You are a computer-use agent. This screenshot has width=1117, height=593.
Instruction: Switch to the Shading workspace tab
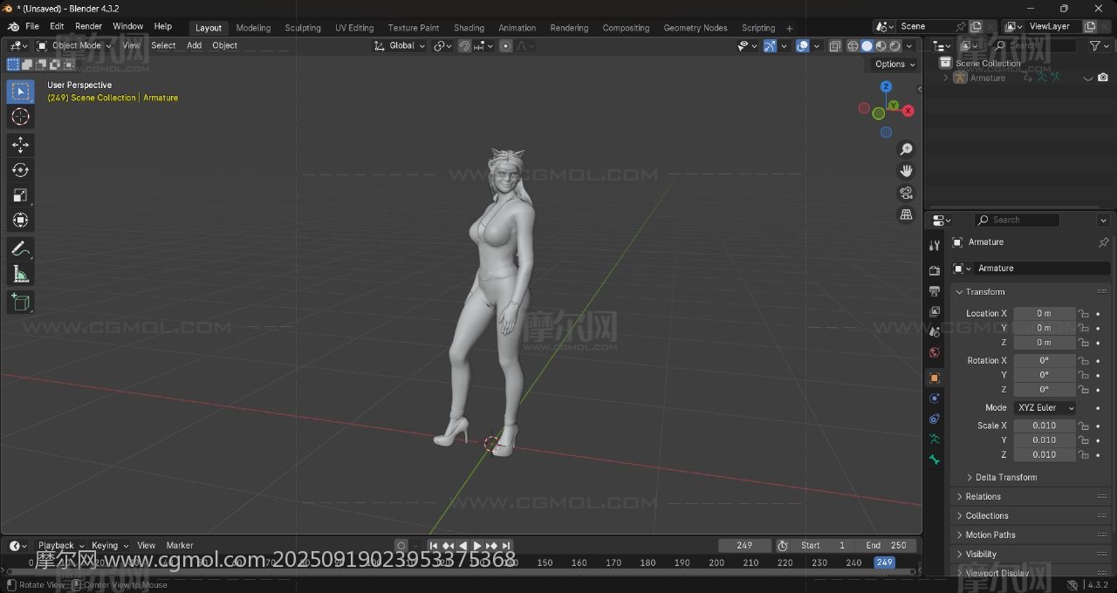(x=469, y=28)
